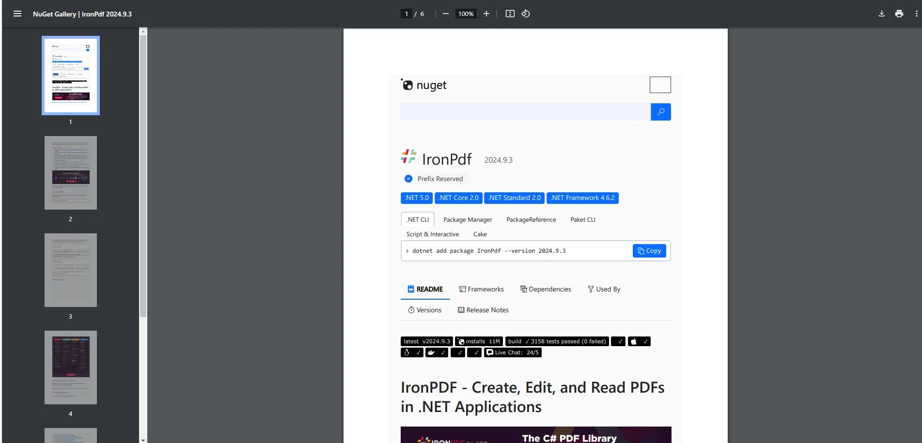Select the page 1 thumbnail
The image size is (922, 443).
click(x=71, y=76)
